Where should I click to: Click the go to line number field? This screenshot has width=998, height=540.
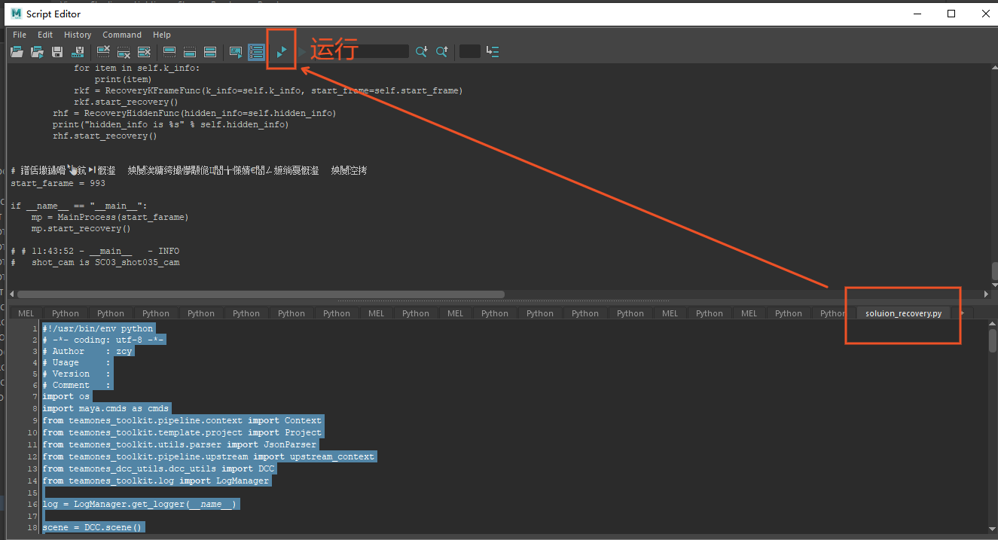pyautogui.click(x=469, y=52)
